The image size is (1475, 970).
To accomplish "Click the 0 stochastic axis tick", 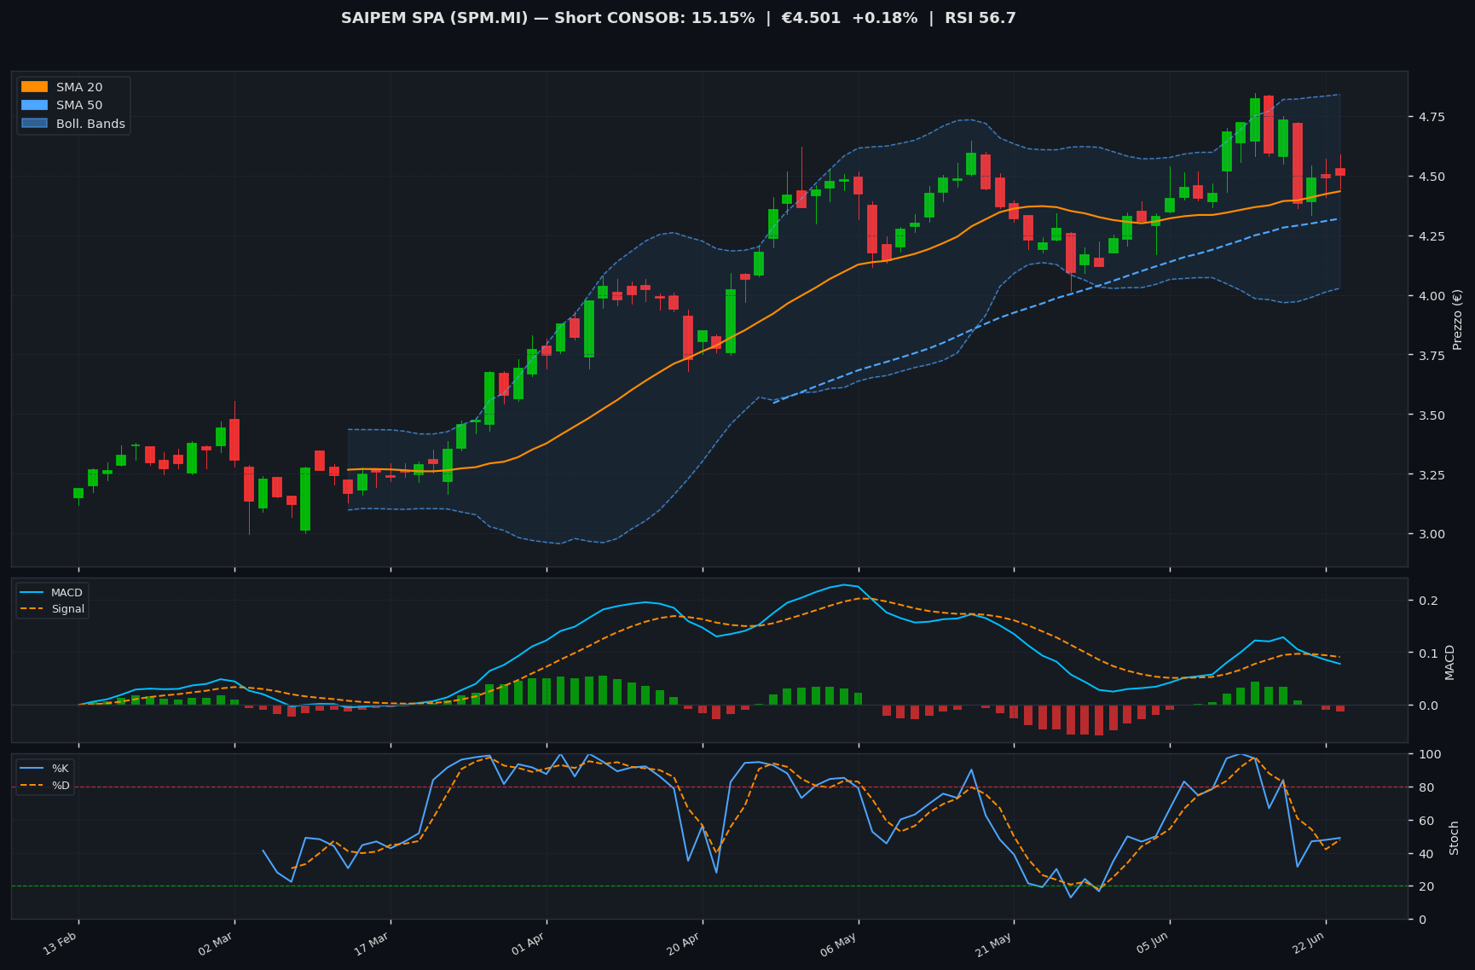I will [1422, 920].
